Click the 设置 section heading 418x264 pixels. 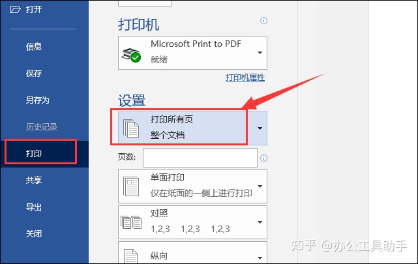(x=132, y=100)
